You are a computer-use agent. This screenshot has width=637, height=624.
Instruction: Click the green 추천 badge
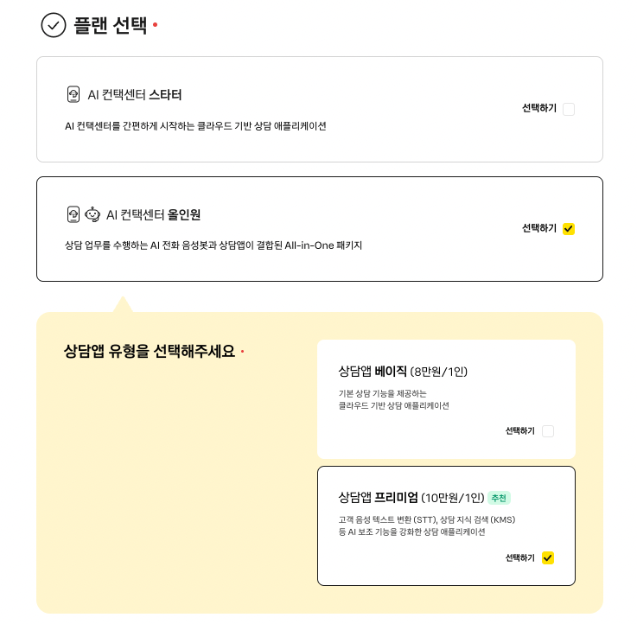[499, 498]
